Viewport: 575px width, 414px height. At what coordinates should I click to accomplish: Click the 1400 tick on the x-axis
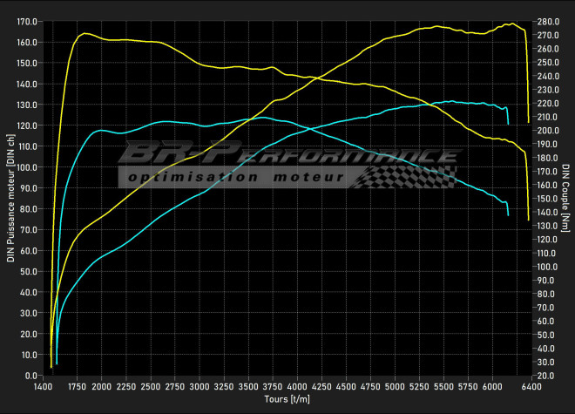pyautogui.click(x=42, y=385)
